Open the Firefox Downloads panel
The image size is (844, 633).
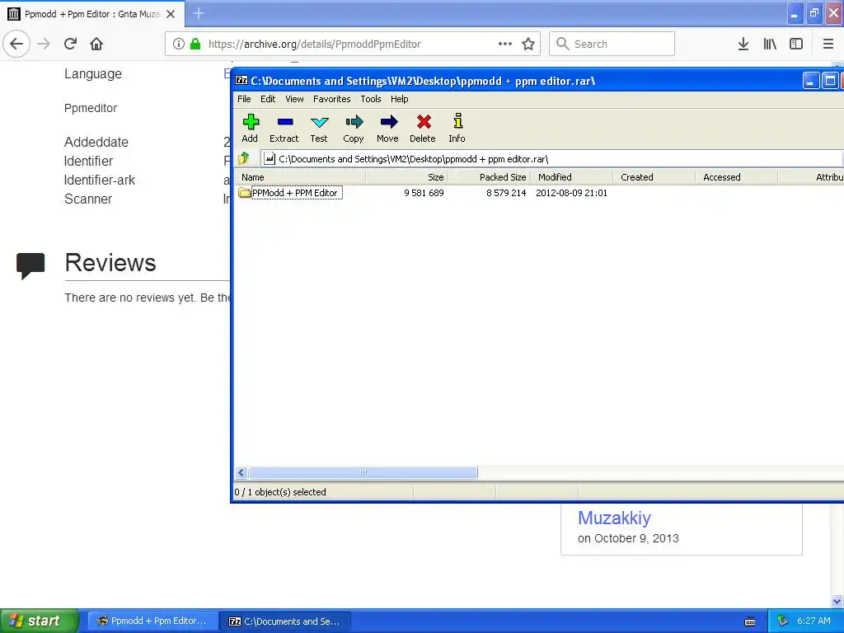[x=743, y=44]
